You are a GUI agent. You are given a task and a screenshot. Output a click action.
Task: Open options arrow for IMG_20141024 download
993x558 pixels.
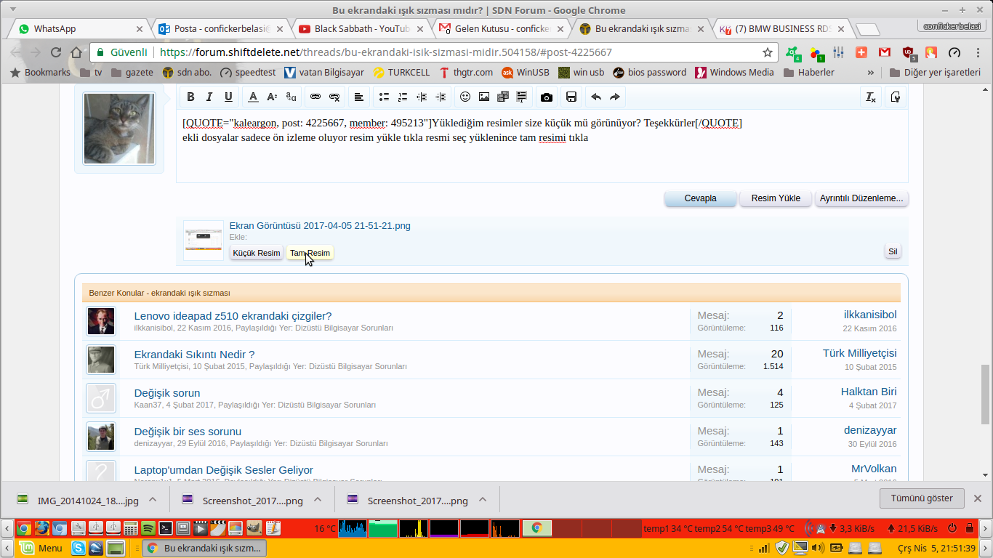point(153,500)
